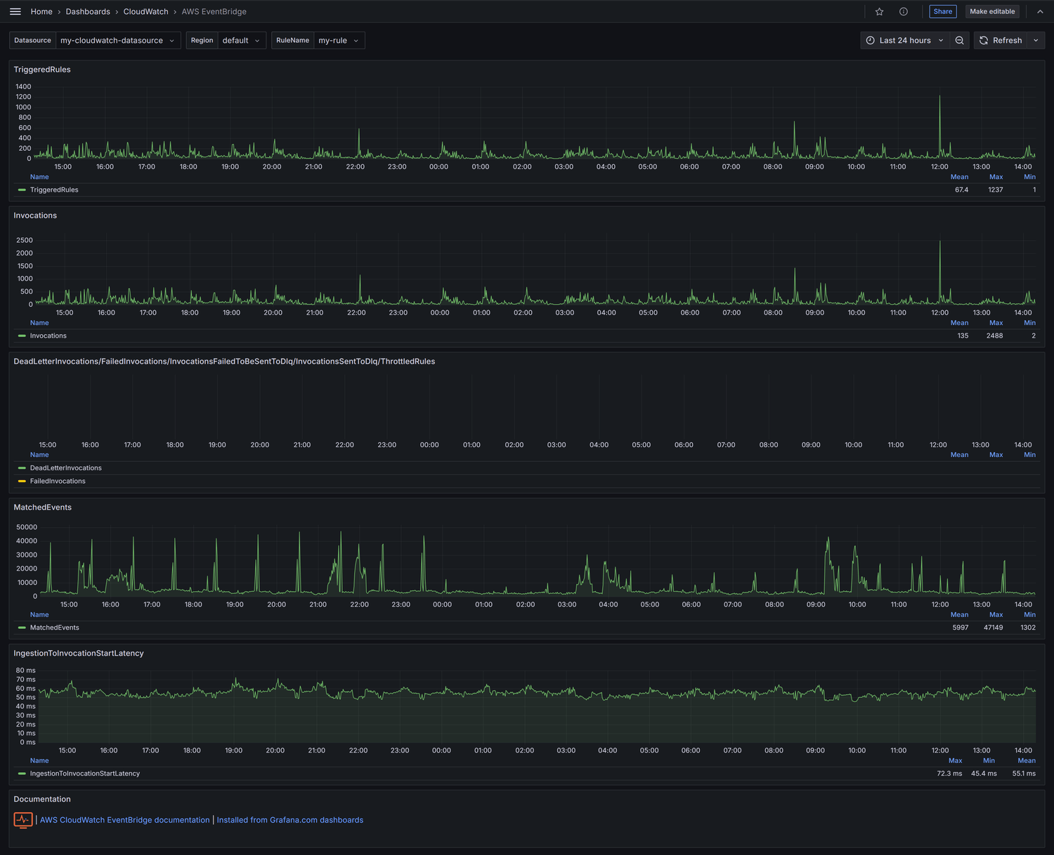
Task: Open the Datasource dropdown
Action: click(x=117, y=41)
